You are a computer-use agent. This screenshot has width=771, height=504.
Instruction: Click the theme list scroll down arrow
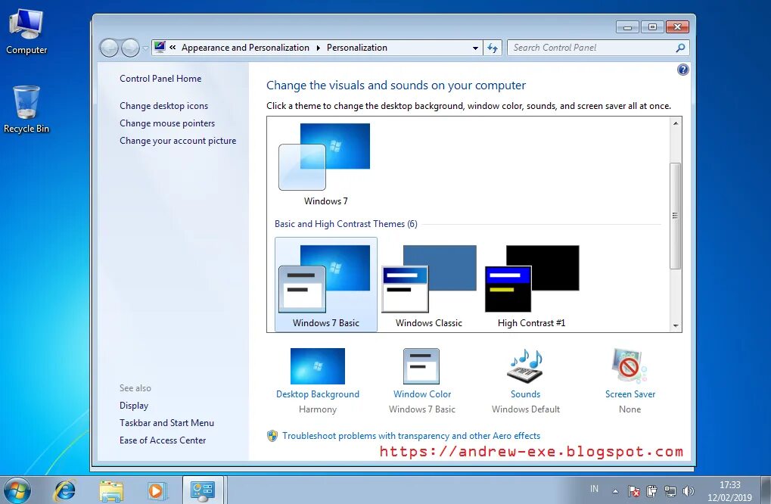point(676,326)
